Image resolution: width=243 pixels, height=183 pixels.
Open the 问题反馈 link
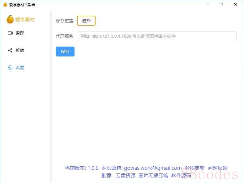tap(218, 168)
